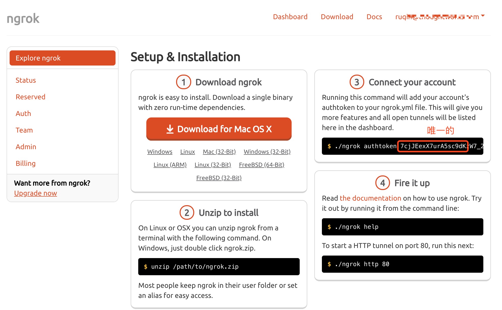The height and width of the screenshot is (310, 502).
Task: Click the ngrok logo
Action: (x=23, y=19)
